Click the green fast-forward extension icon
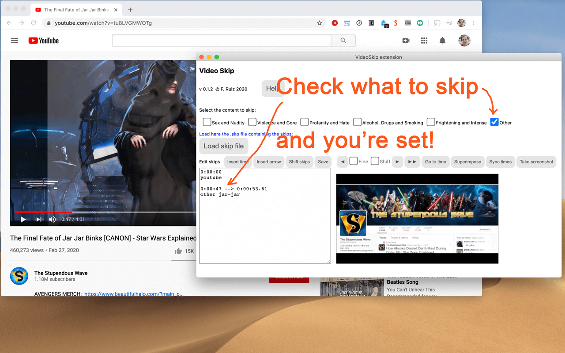This screenshot has height=353, width=565. pos(419,23)
